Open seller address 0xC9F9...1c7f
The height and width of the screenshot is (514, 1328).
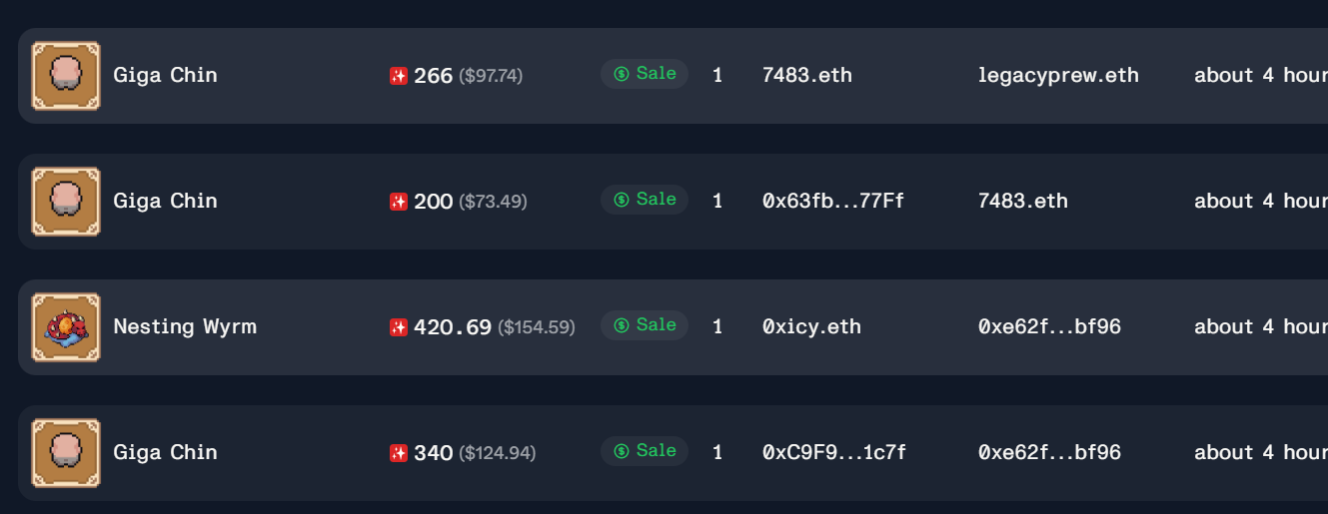[834, 453]
